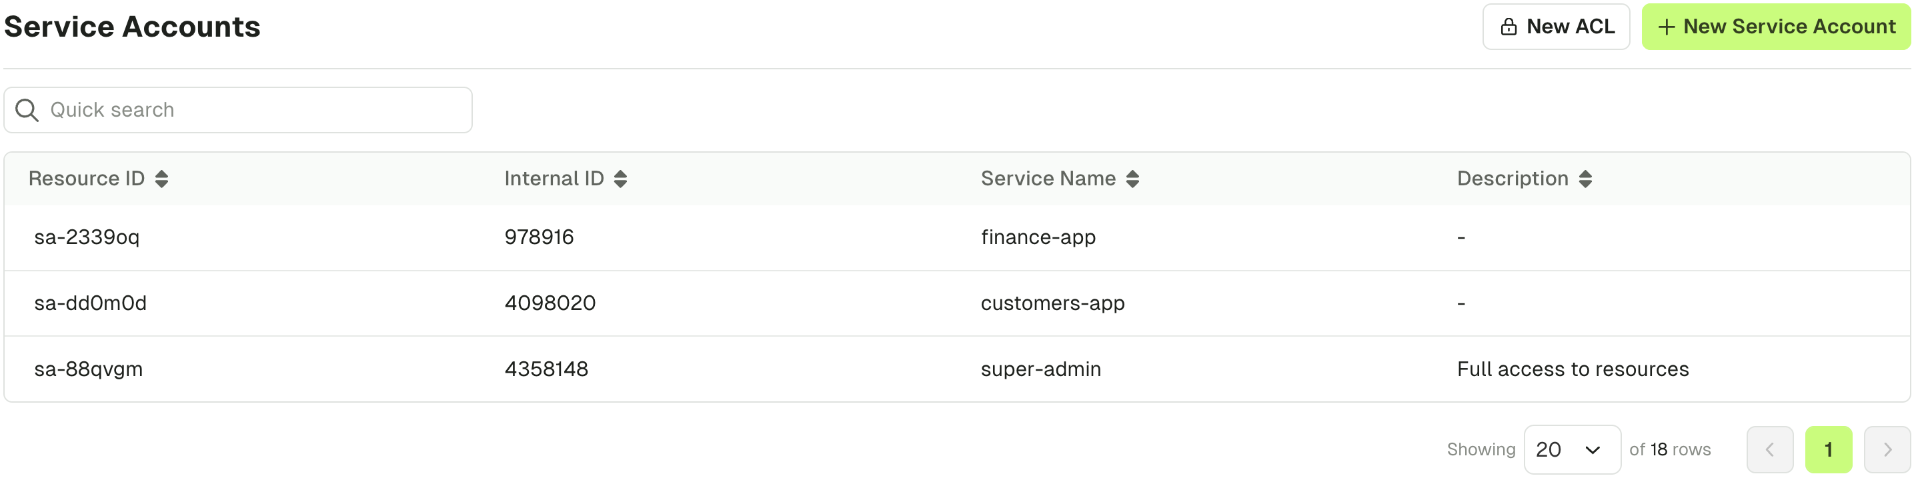
Task: Click the Description column header label
Action: (x=1512, y=178)
